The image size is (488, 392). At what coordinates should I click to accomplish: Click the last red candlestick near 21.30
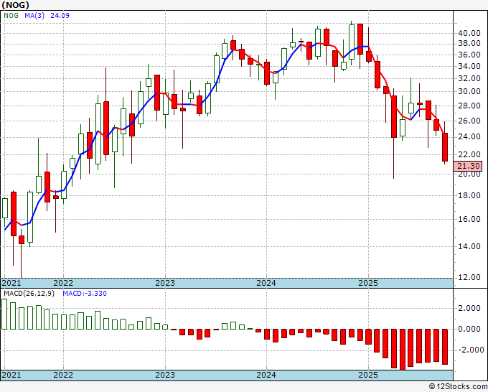445,147
